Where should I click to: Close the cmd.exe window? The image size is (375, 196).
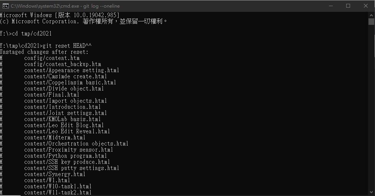[366, 6]
